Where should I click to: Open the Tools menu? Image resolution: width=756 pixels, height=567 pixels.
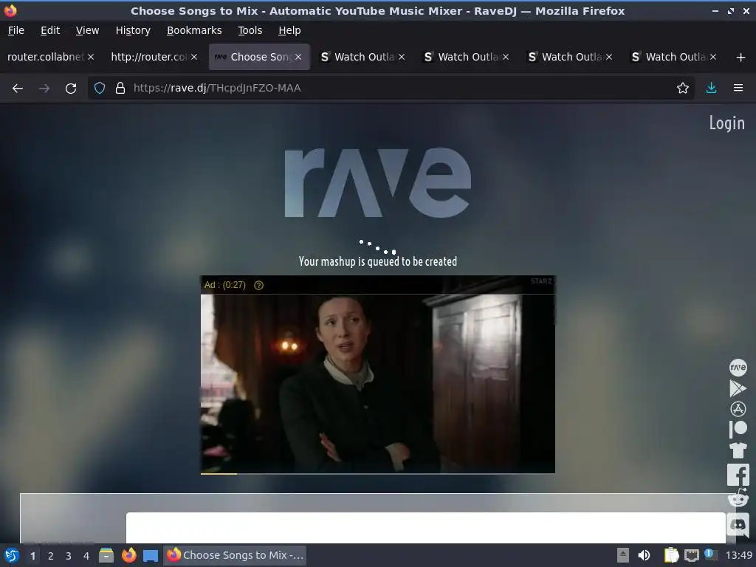pyautogui.click(x=250, y=30)
